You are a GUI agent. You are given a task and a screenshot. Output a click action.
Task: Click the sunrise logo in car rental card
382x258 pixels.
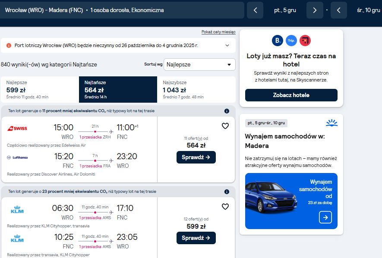331,123
